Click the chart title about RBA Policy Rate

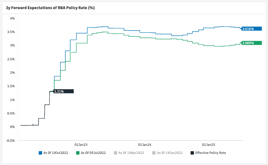tap(50, 7)
